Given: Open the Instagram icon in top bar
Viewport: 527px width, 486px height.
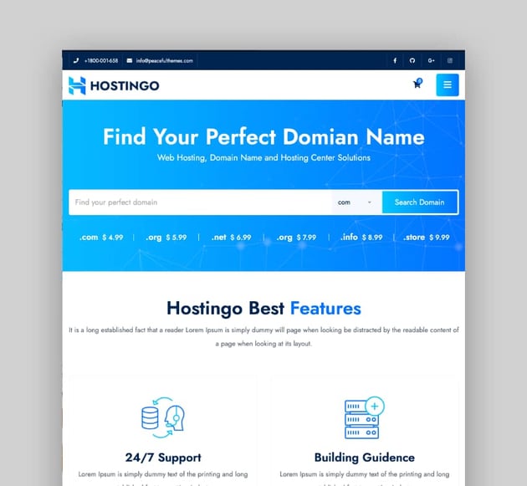Looking at the screenshot, I should click(450, 61).
